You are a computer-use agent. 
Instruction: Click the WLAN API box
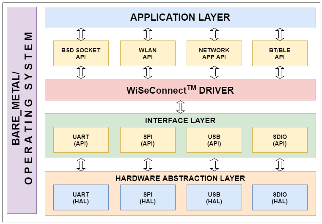(x=148, y=54)
